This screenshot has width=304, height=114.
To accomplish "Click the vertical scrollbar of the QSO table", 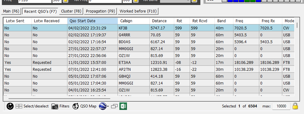I will tap(297, 25).
